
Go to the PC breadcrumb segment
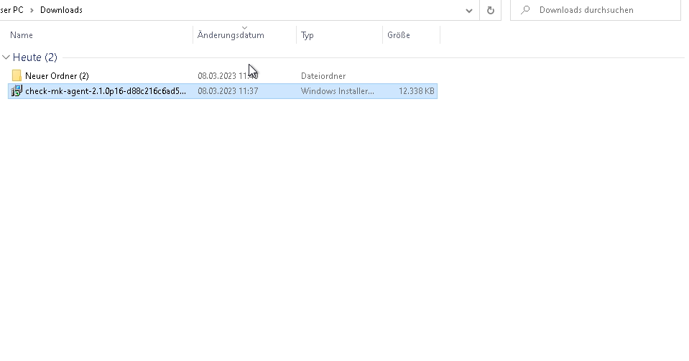click(x=14, y=10)
